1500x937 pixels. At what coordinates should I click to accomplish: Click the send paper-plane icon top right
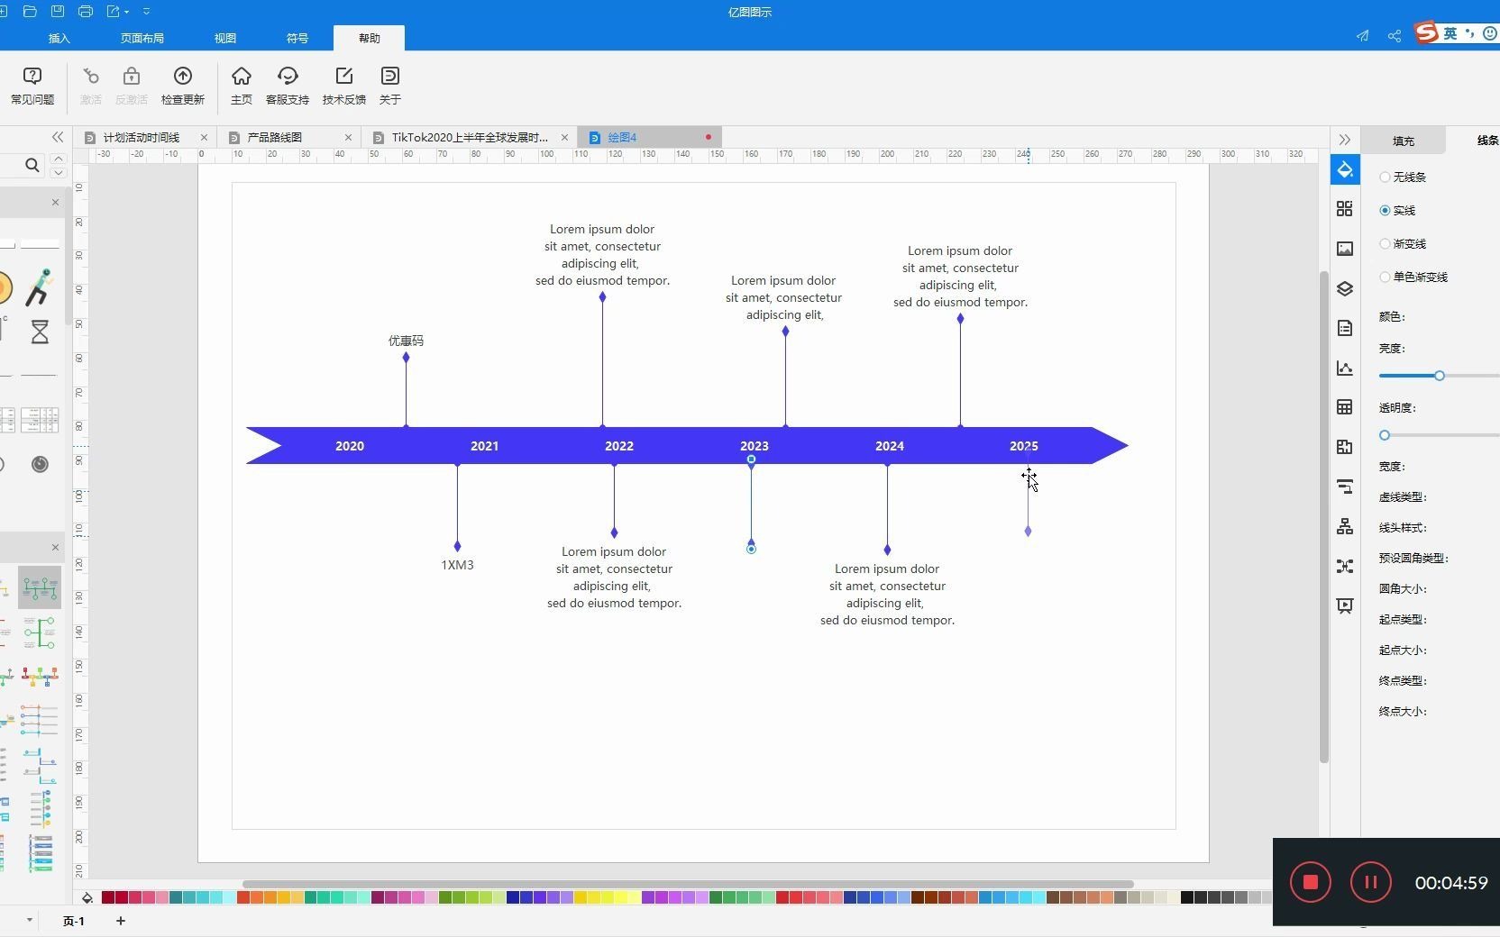[1363, 36]
